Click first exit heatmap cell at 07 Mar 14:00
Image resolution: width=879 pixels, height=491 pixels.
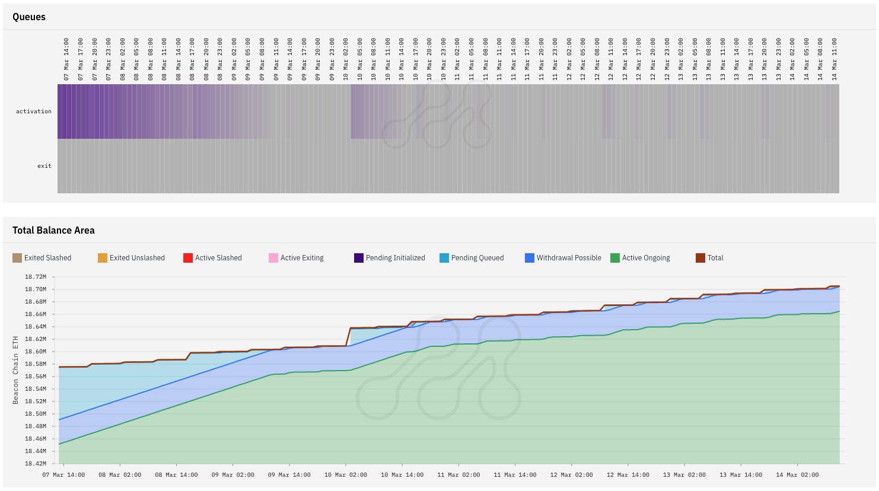click(x=60, y=166)
